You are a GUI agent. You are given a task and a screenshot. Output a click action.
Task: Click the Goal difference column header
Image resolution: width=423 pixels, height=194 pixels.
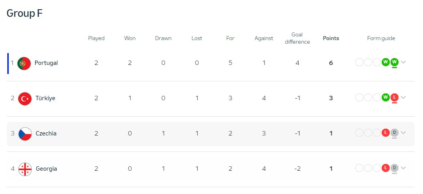point(297,38)
